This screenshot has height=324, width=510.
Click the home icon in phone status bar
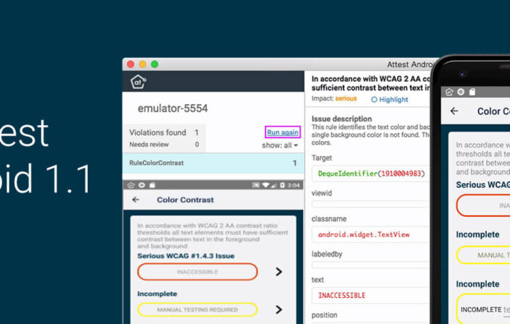click(449, 92)
